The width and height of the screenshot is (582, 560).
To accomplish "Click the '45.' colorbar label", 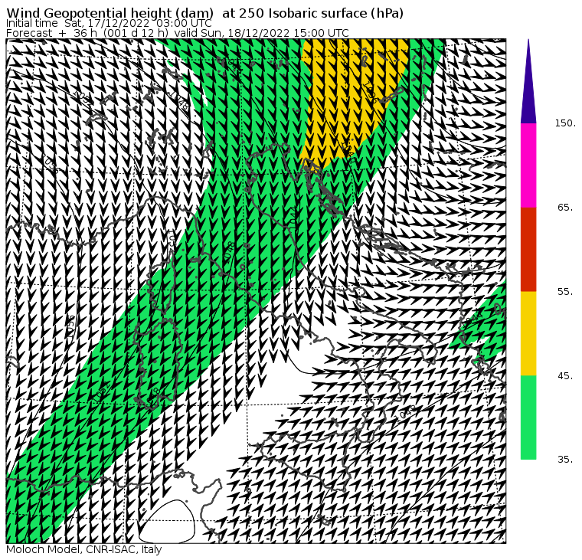I will (566, 376).
